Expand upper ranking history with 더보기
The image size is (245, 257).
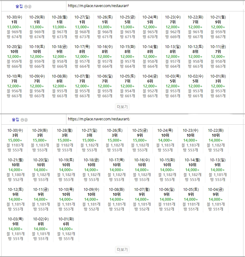click(x=122, y=107)
